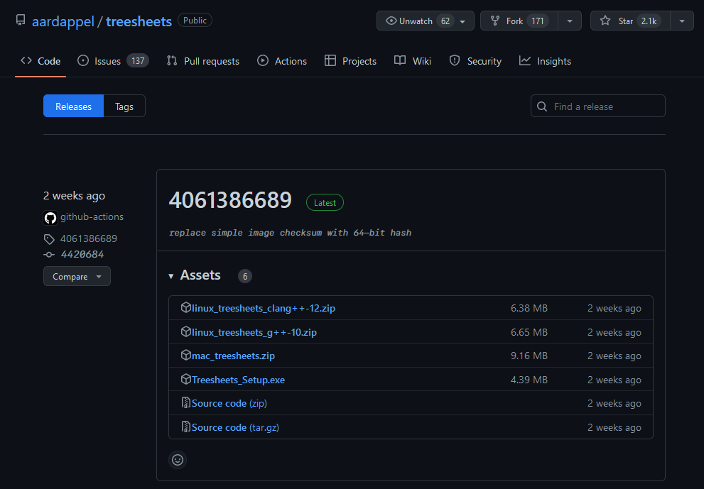
Task: Click package icon beside linux_treesheets_clang++-12.zip
Action: 186,307
